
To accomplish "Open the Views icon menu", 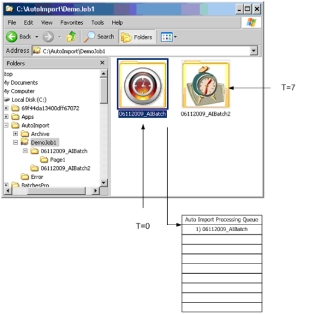I will 167,37.
